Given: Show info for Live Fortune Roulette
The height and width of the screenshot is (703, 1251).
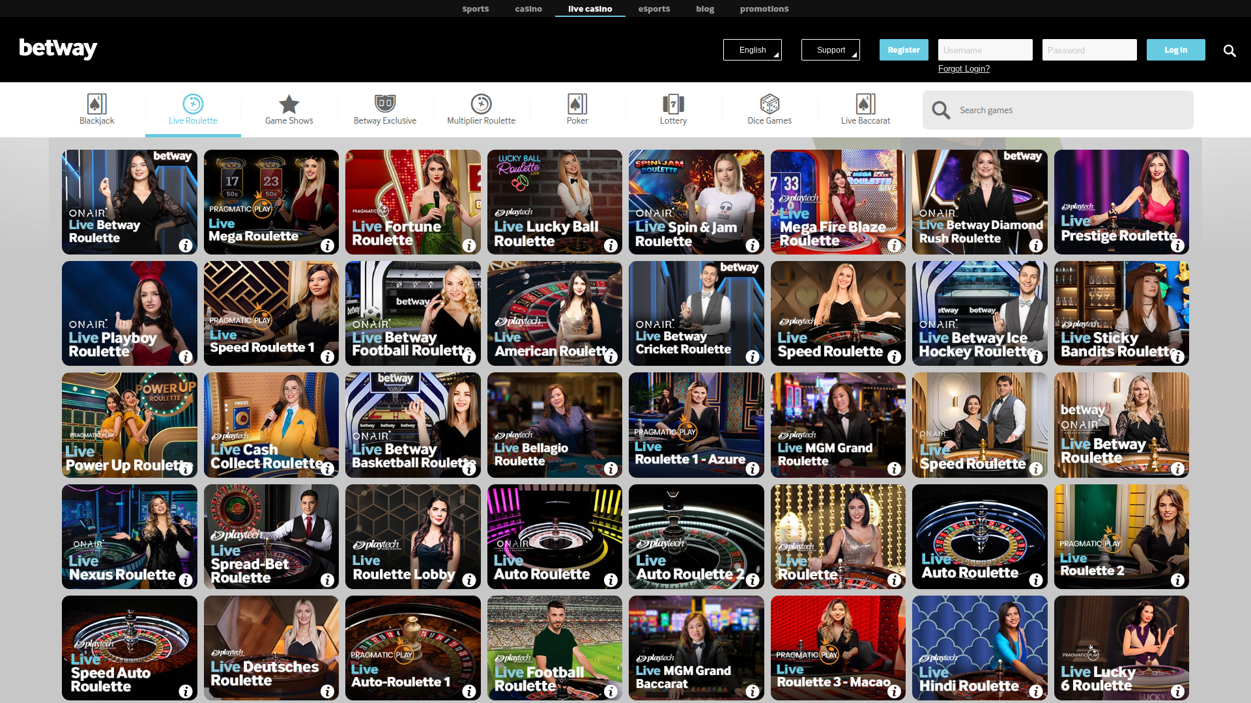Looking at the screenshot, I should (469, 245).
